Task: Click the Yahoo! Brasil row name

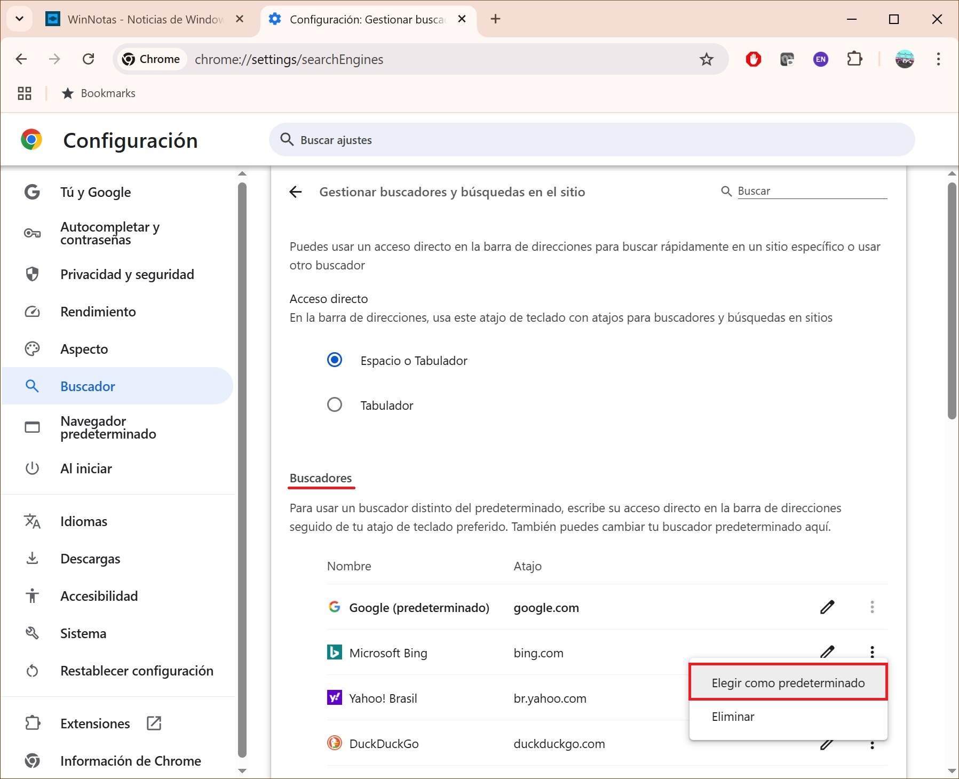Action: (383, 698)
